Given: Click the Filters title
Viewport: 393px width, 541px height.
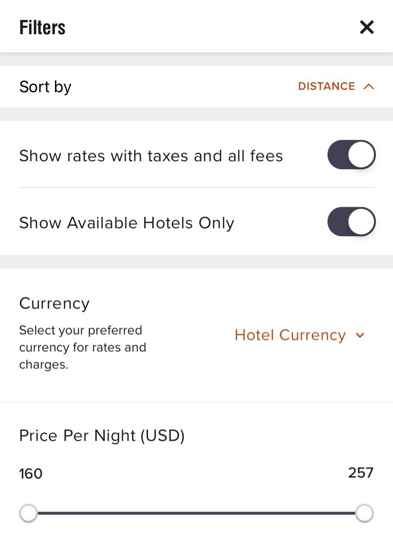Looking at the screenshot, I should 42,28.
